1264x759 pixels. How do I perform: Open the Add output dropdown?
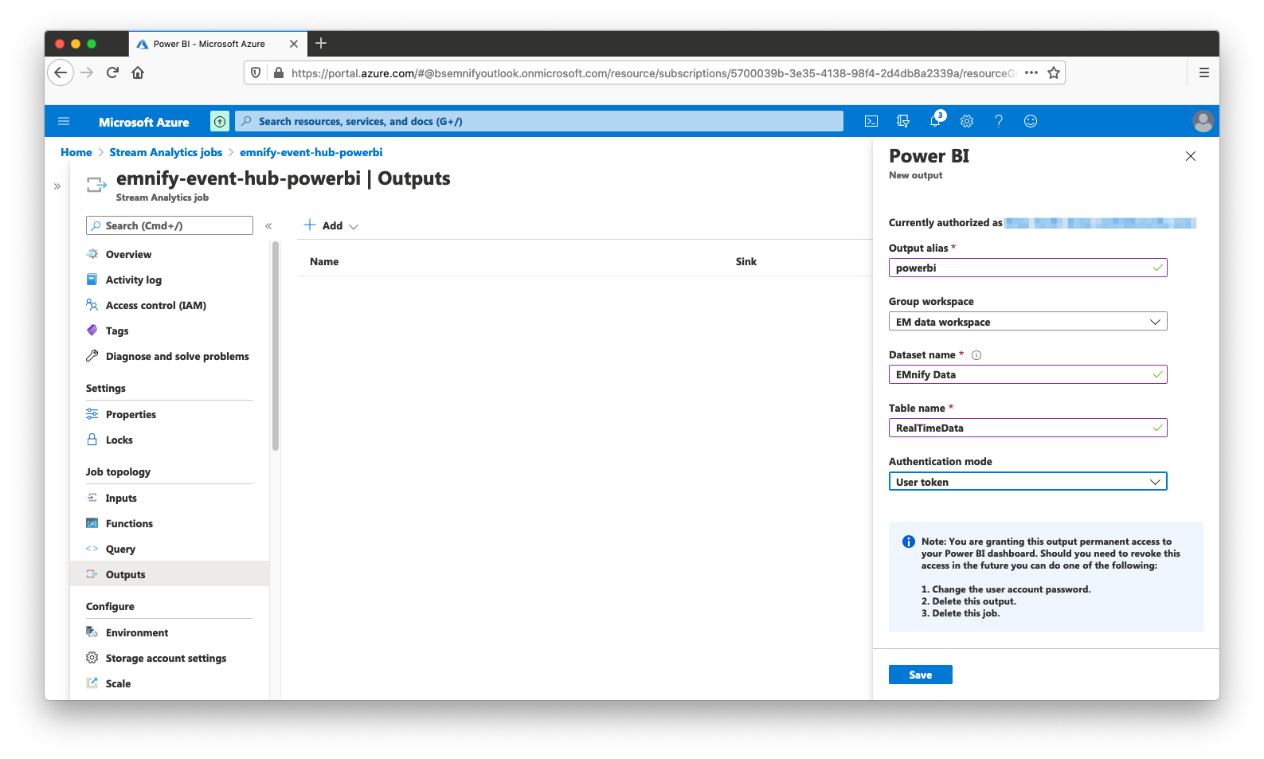click(x=331, y=225)
